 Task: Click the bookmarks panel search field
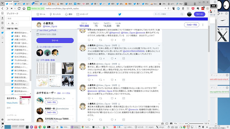pyautogui.click(x=18, y=18)
